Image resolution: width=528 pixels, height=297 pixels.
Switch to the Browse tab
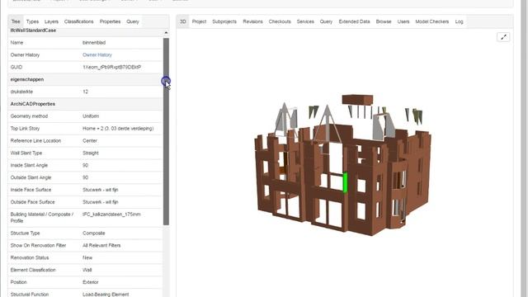(x=384, y=21)
